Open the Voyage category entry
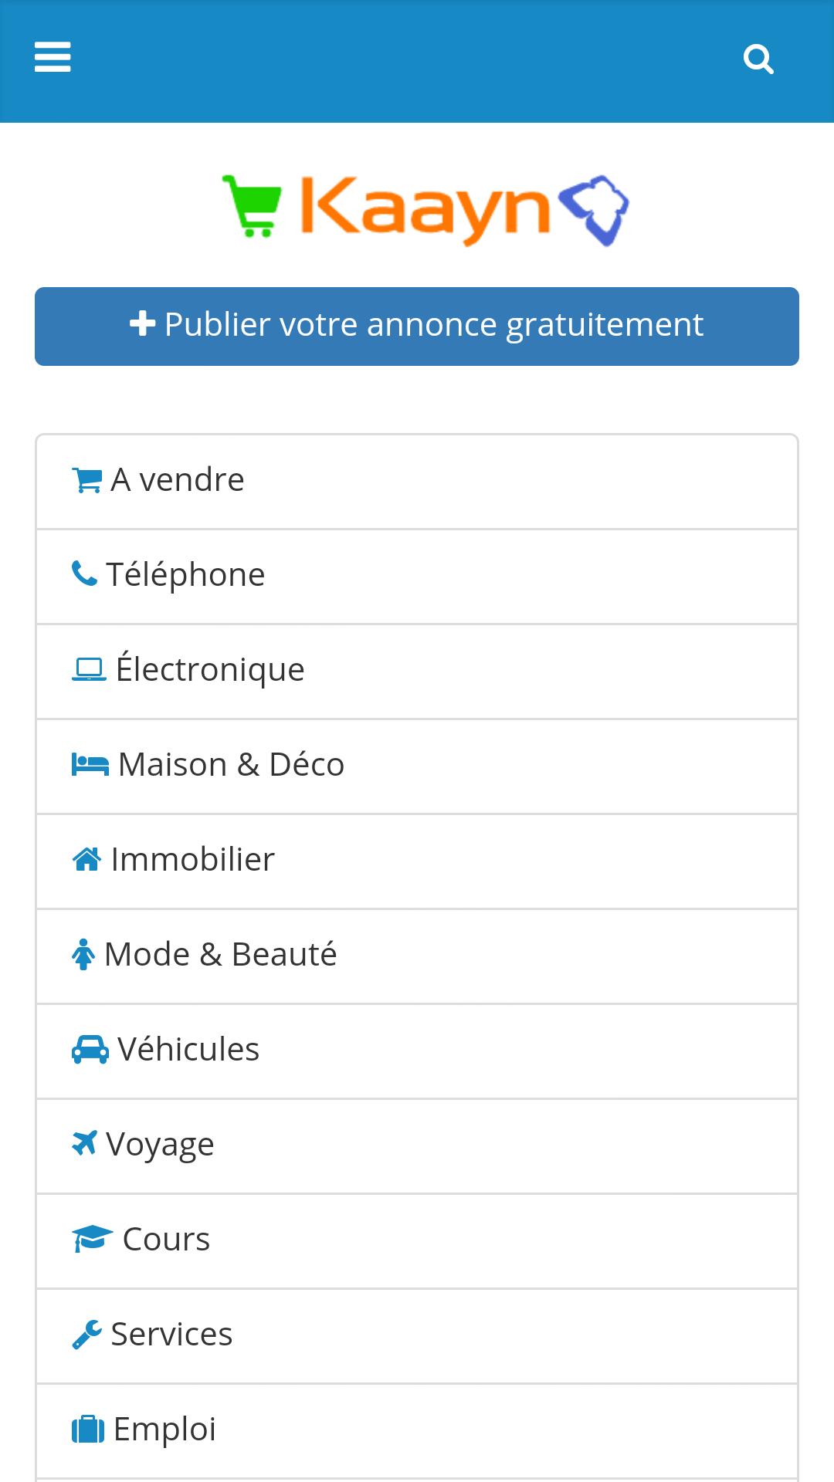The image size is (834, 1482). pos(417,1146)
